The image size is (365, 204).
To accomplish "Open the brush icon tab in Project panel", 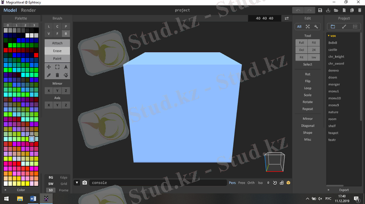I will click(x=344, y=26).
